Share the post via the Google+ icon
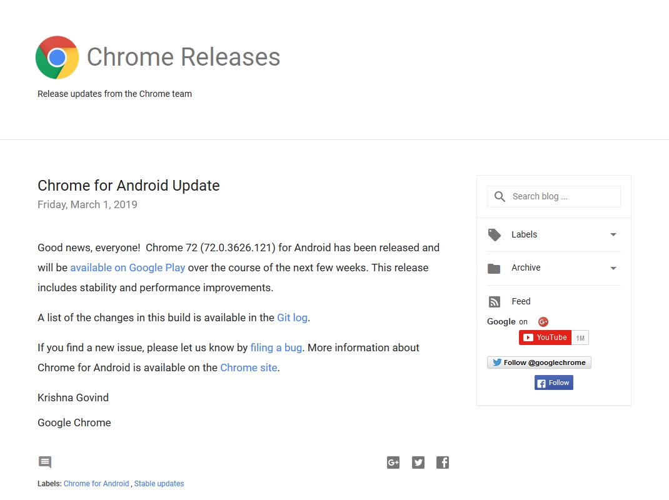669x500 pixels. (393, 462)
